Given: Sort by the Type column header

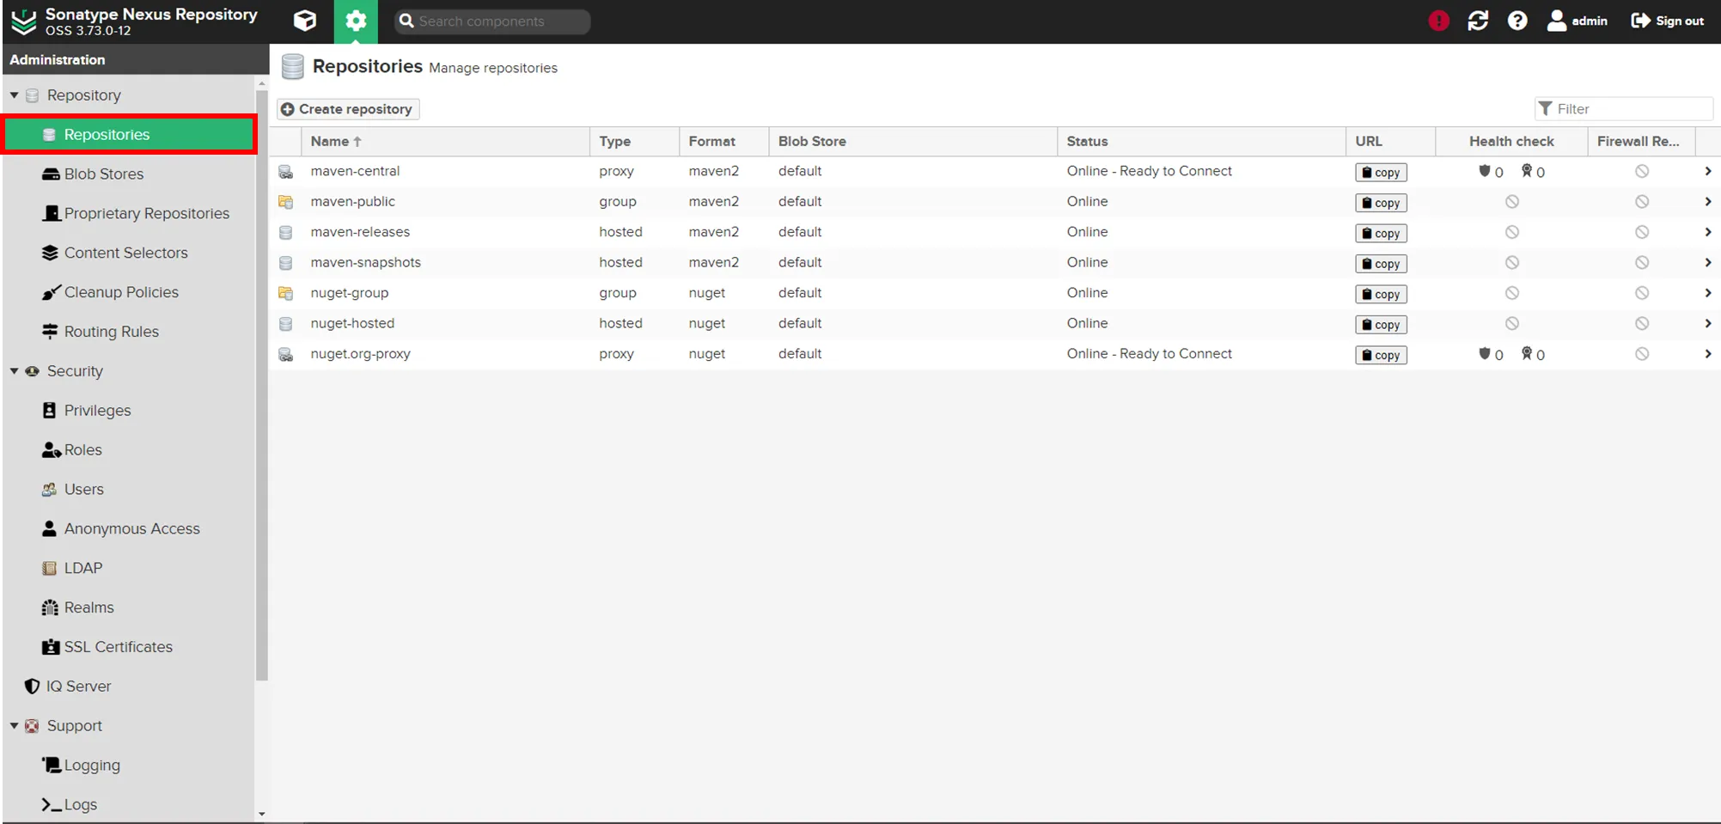Looking at the screenshot, I should 634,142.
